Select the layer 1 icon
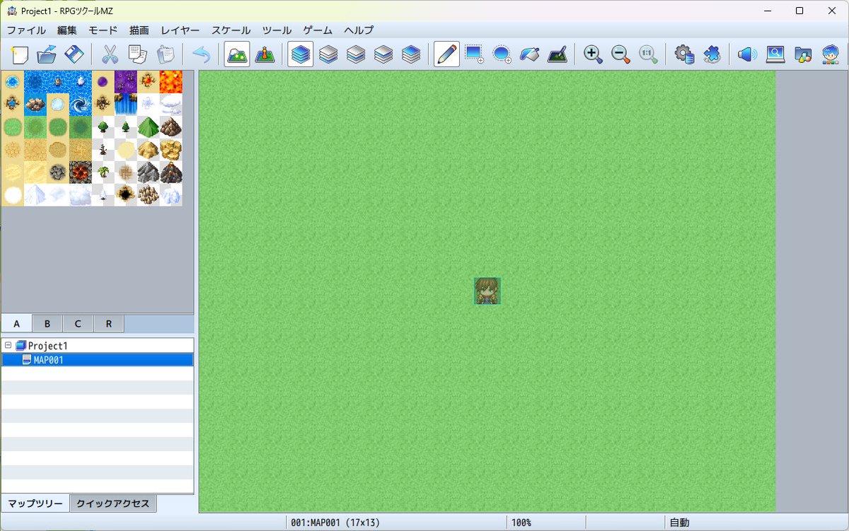The image size is (849, 531). pos(328,54)
